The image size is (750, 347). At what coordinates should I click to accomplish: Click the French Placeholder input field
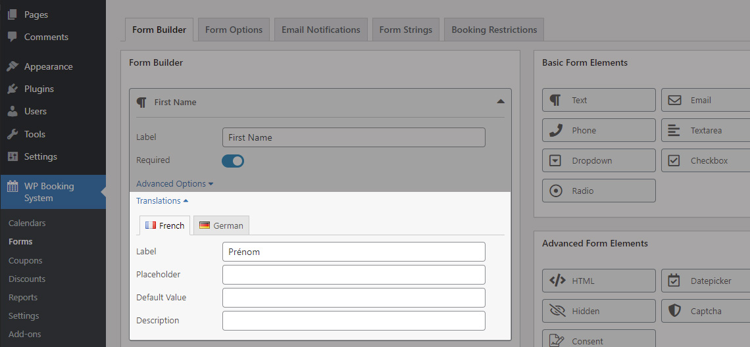click(354, 275)
